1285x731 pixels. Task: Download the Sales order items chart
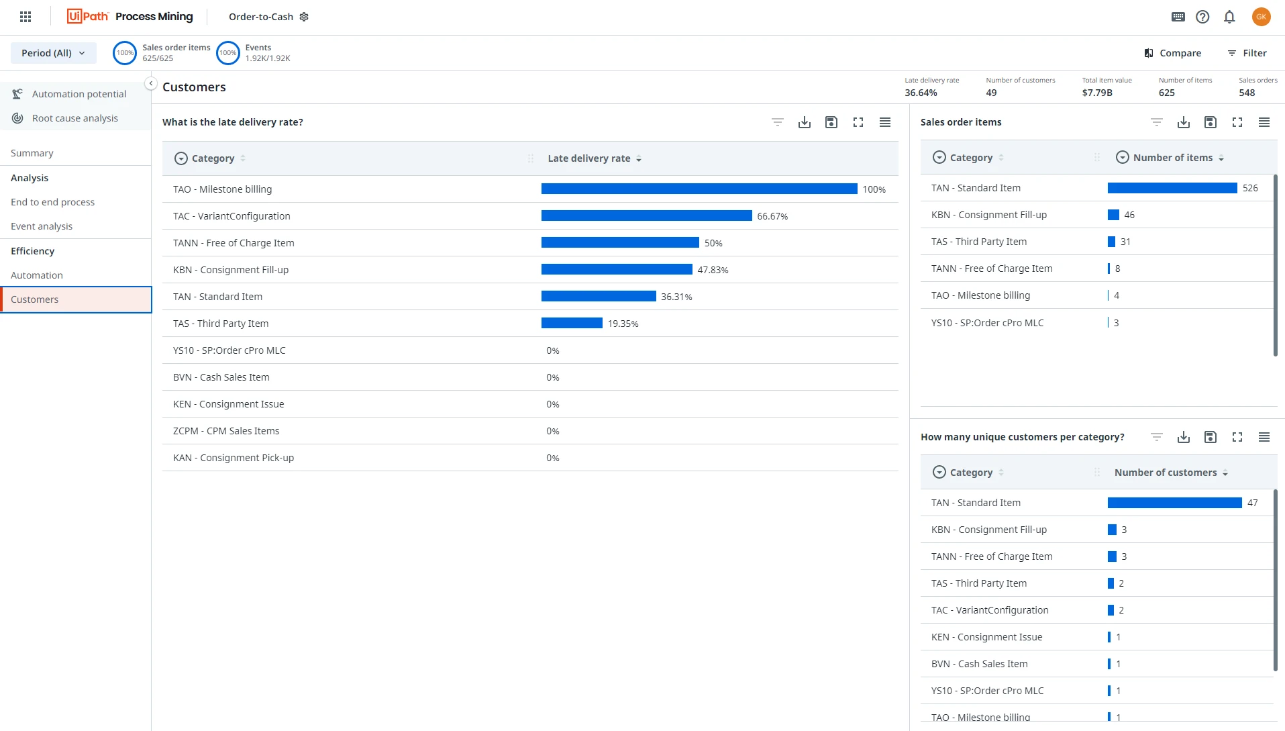pyautogui.click(x=1184, y=122)
